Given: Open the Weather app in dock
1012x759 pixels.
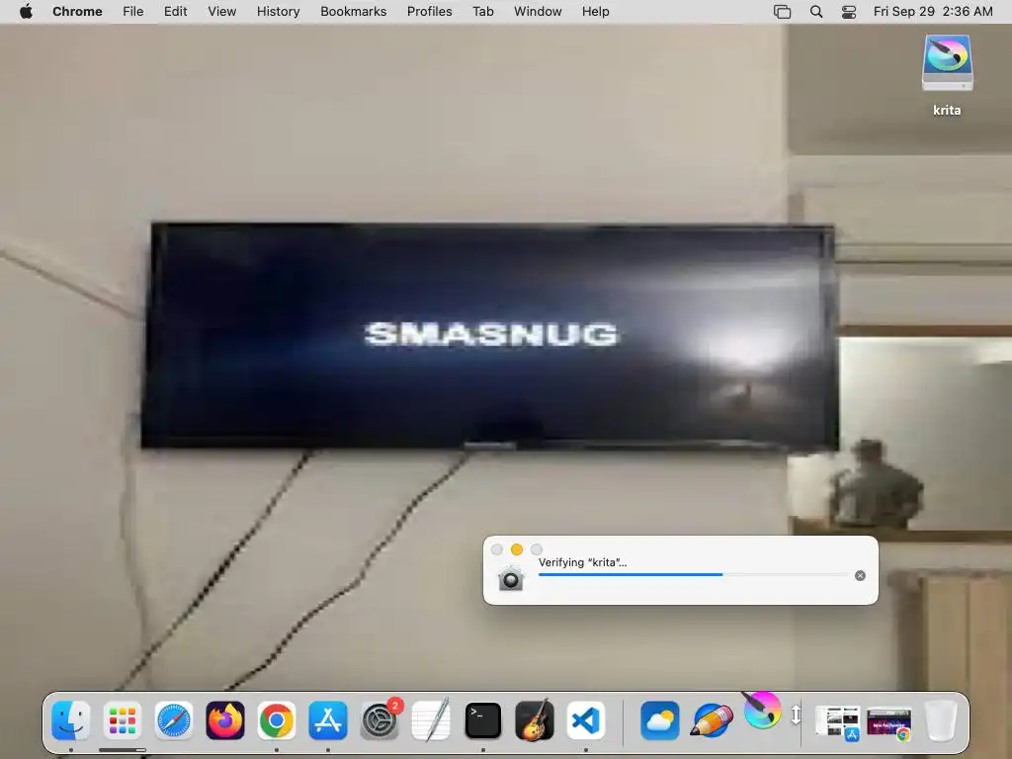Looking at the screenshot, I should click(659, 720).
